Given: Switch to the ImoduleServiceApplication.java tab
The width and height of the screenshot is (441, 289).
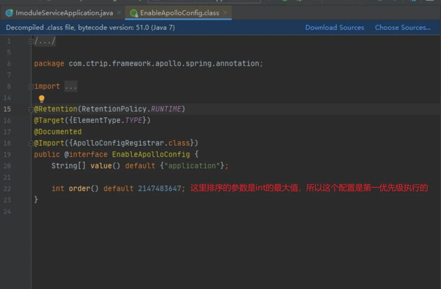Looking at the screenshot, I should [x=64, y=13].
